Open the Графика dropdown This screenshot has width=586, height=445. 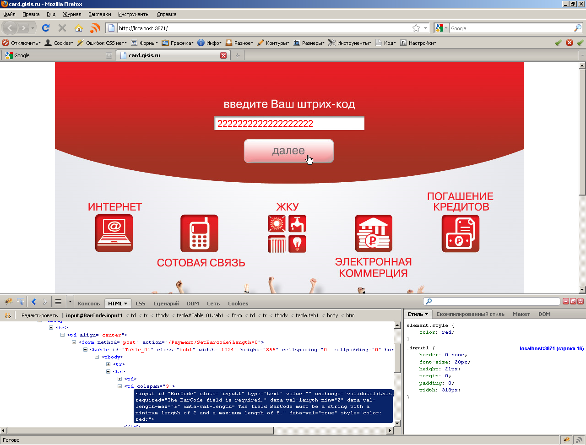[x=178, y=43]
